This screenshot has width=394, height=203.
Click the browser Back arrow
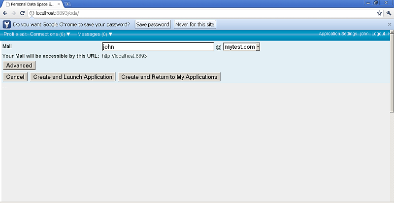[x=5, y=13]
